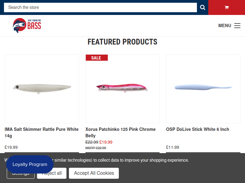Viewport: 245px width, 183px height.
Task: Click the £11.99 price of DoLive Stick
Action: tap(173, 147)
